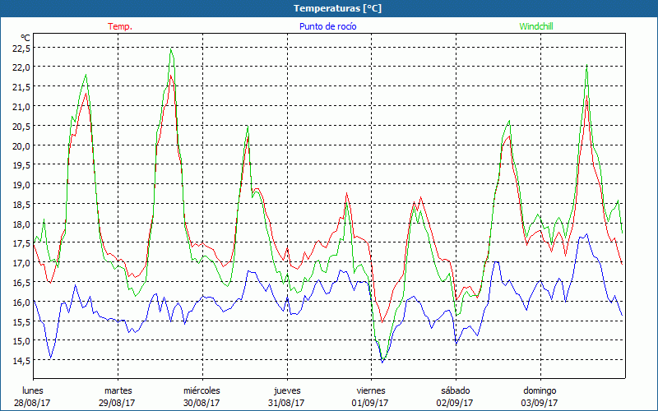Screen dimensions: 658x411
Task: Select the red "Temp." legend label
Action: (x=120, y=26)
